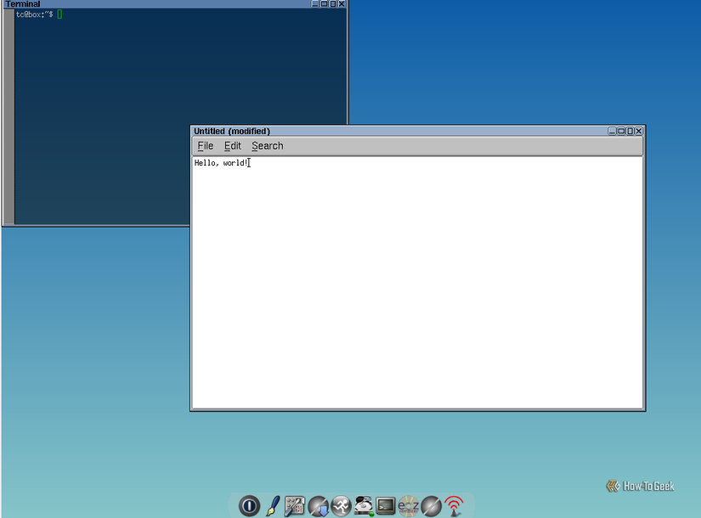Image resolution: width=701 pixels, height=518 pixels.
Task: Shade the Untitled editor window
Action: [619, 130]
